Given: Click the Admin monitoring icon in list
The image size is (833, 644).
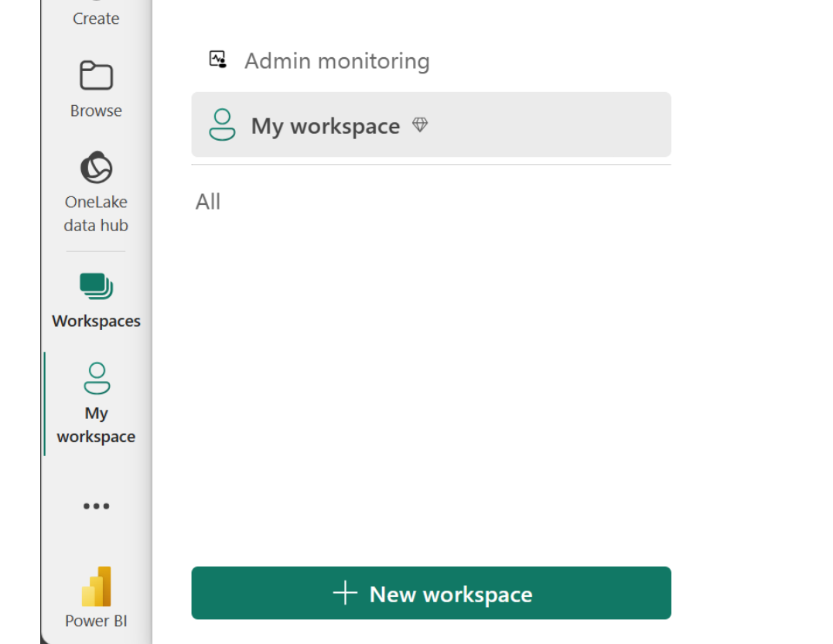Looking at the screenshot, I should pos(218,60).
